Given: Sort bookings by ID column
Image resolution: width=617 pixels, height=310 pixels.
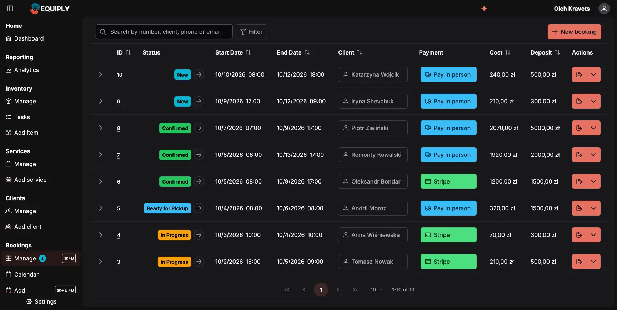Looking at the screenshot, I should click(x=128, y=52).
